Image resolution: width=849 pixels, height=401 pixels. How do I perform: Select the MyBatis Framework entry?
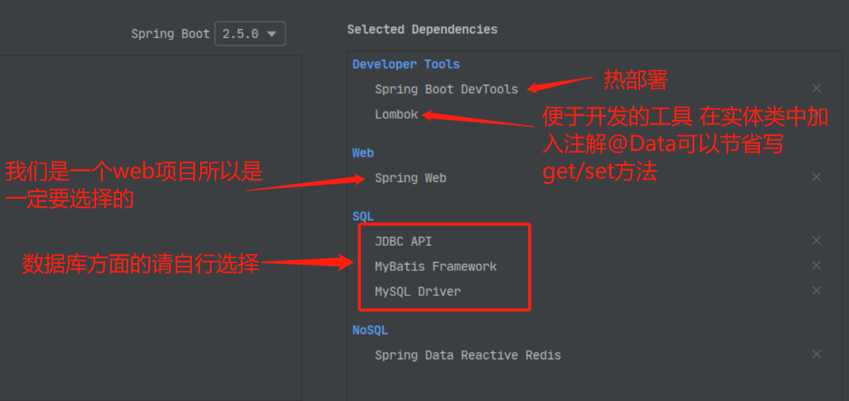pos(436,267)
